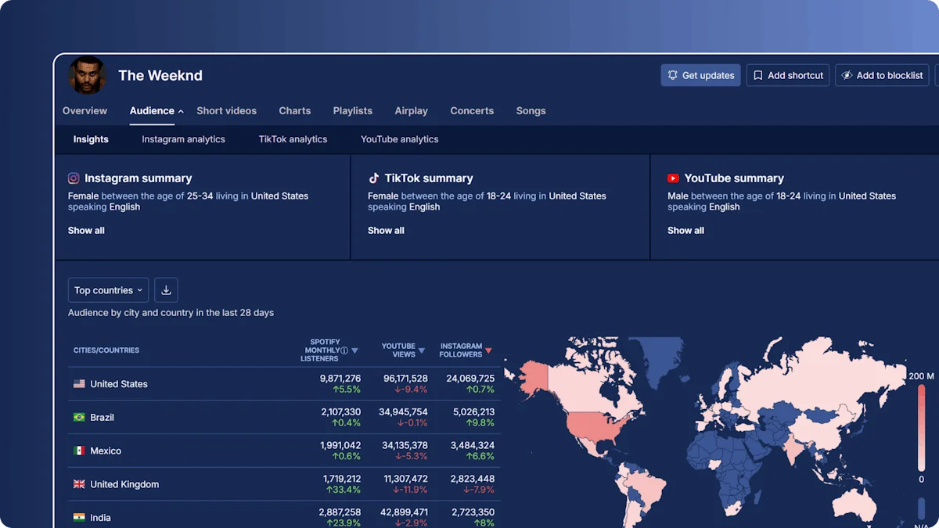Open the Charts tab
The height and width of the screenshot is (528, 939).
(295, 110)
